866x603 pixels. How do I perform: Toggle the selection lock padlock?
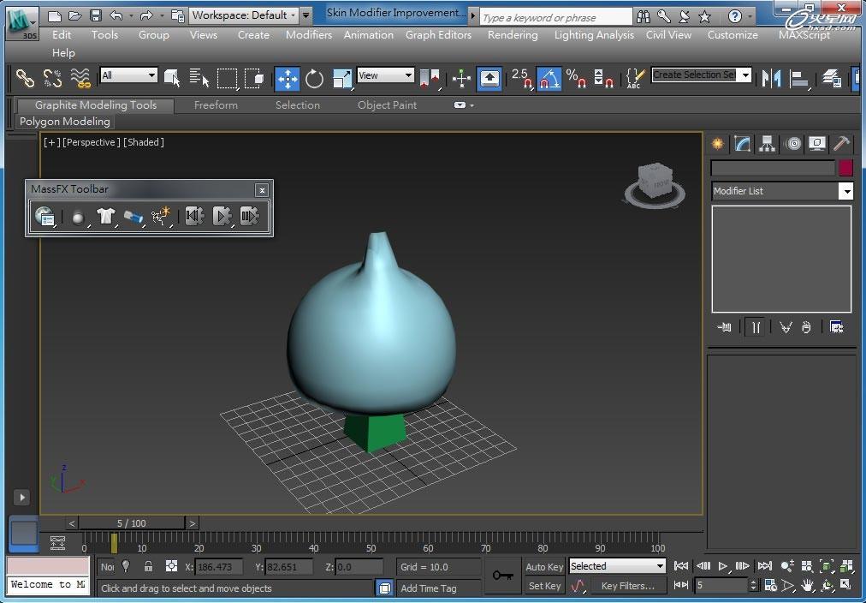pyautogui.click(x=148, y=566)
